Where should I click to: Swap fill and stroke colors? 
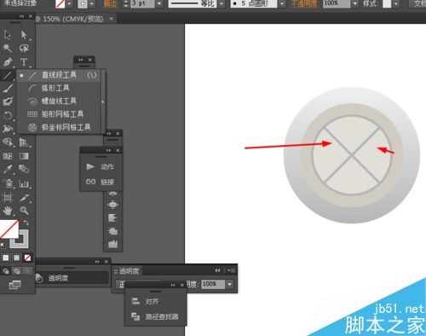(26, 223)
